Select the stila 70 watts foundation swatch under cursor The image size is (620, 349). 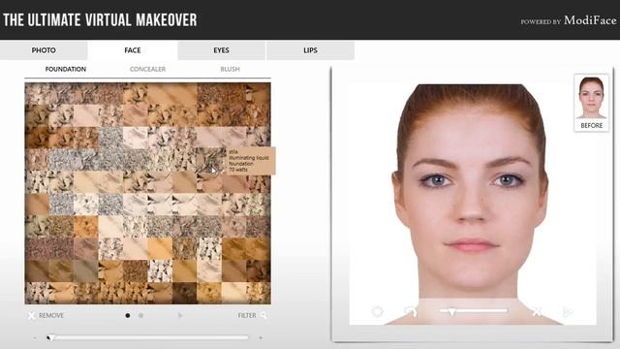(209, 160)
